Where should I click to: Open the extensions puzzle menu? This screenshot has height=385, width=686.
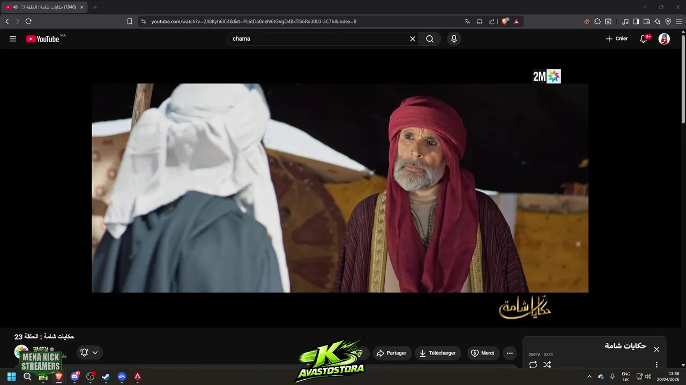coord(598,21)
